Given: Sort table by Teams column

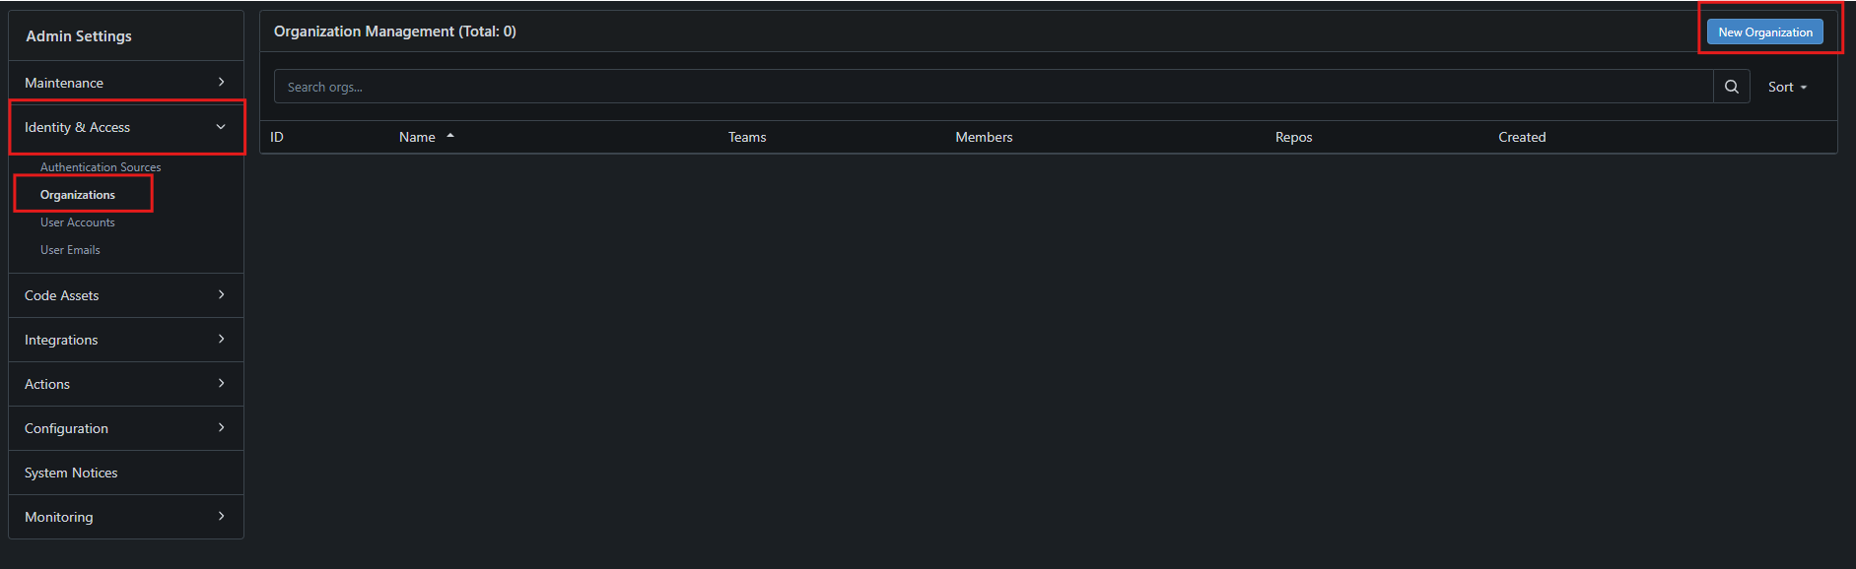Looking at the screenshot, I should click(747, 137).
